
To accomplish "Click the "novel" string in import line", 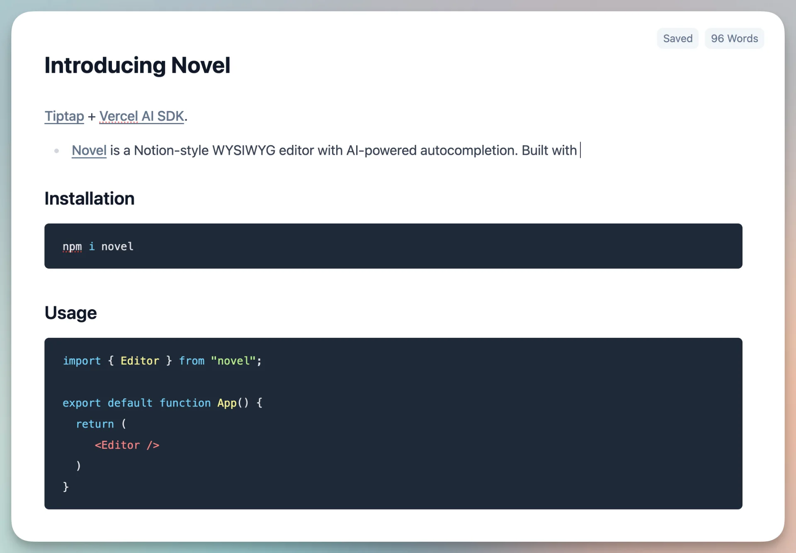I will pos(233,361).
